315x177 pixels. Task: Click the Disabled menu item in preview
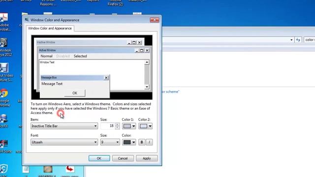pos(63,56)
